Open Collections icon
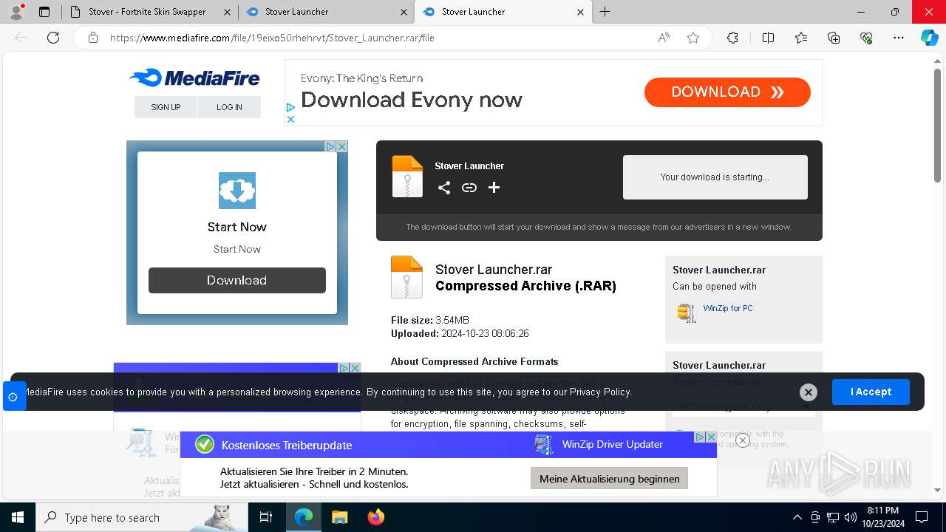 834,38
